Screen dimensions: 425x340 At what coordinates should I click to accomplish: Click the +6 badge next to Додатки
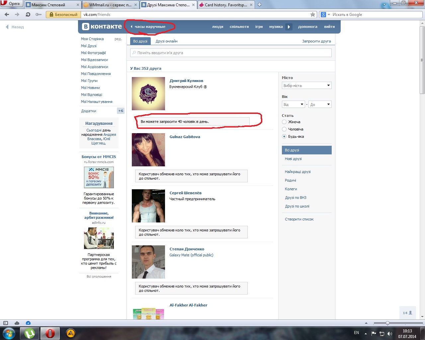121,111
